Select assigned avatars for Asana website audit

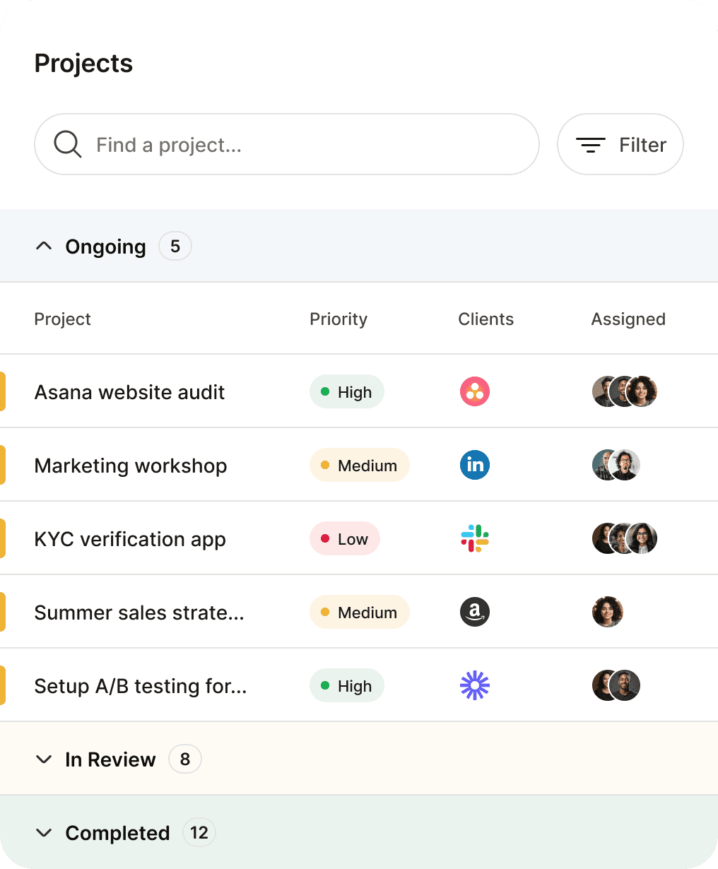point(625,391)
